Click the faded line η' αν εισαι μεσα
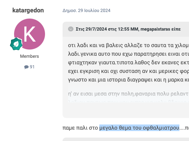 pyautogui.click(x=129, y=94)
